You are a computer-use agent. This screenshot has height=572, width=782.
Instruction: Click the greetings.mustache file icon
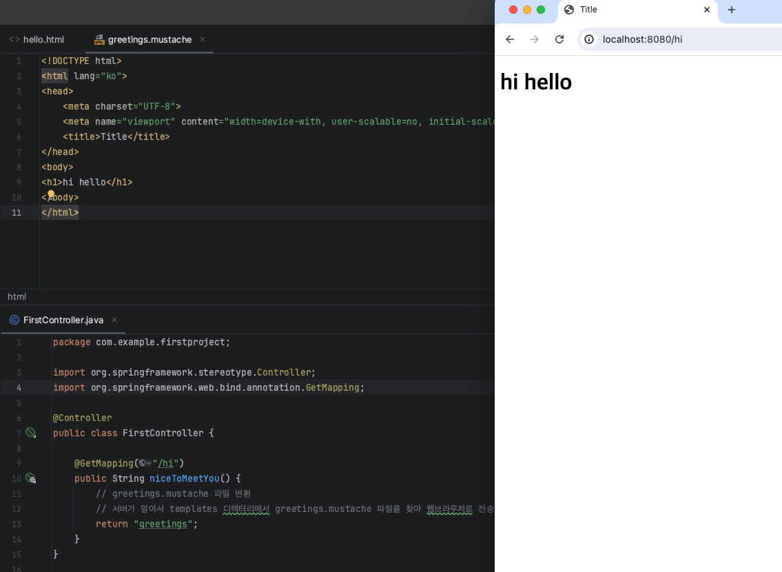click(x=99, y=39)
